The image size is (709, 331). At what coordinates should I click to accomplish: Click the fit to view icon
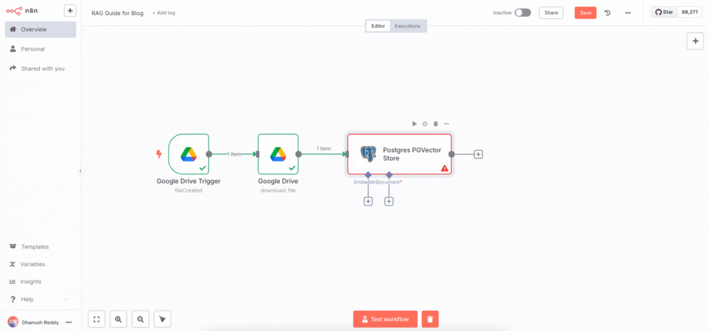[96, 319]
